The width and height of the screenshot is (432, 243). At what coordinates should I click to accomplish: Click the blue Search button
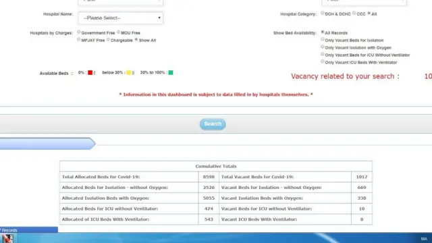pos(213,124)
